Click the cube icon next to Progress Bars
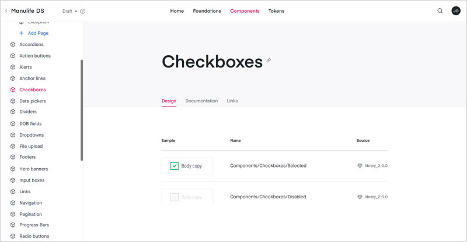Viewport: 467px width, 242px height. pyautogui.click(x=13, y=225)
